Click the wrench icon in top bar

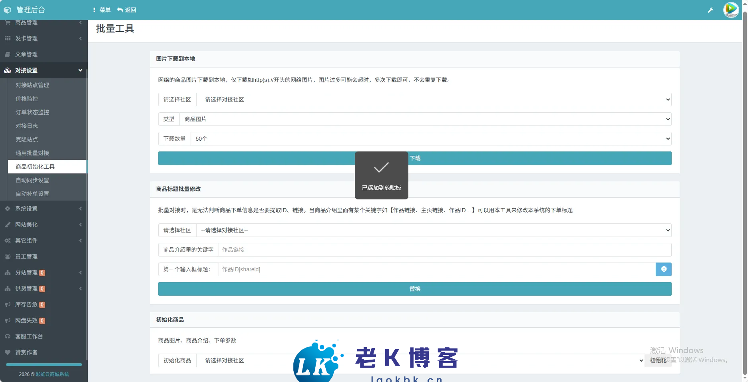pyautogui.click(x=710, y=10)
